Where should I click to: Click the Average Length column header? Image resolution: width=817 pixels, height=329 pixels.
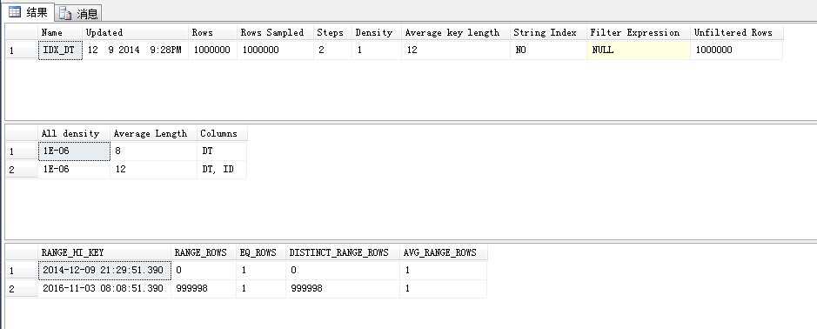(x=154, y=133)
